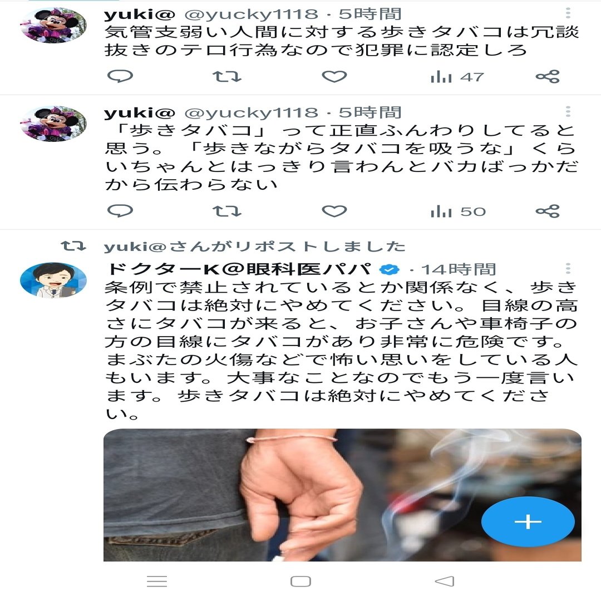Repost the tweet with 50 views
Viewport: 601px width, 601px height.
[227, 211]
